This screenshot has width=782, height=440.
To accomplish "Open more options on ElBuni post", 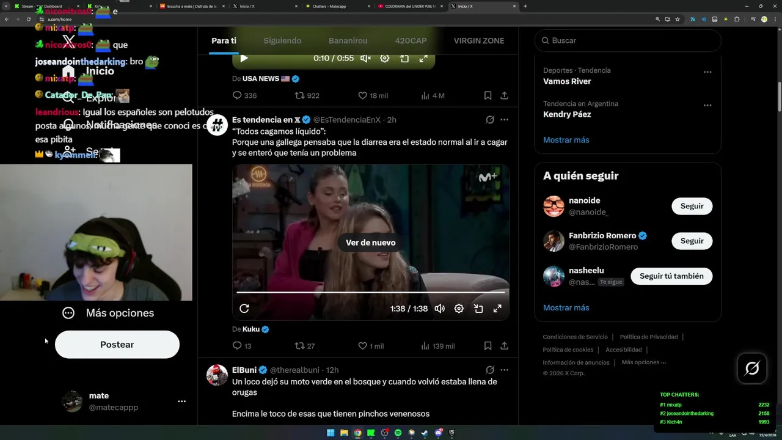I will [504, 370].
